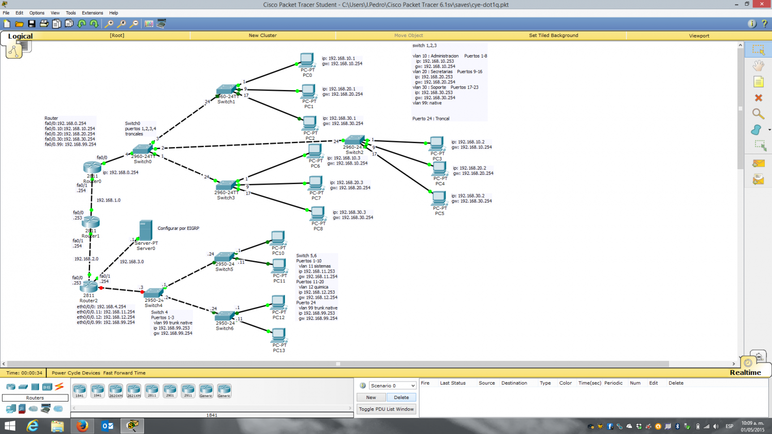The height and width of the screenshot is (434, 772).
Task: Select Custom Made Devices category icon
Action: point(46,409)
